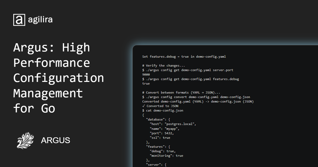Click the 'Configuration' word in headline

pyautogui.click(x=59, y=78)
